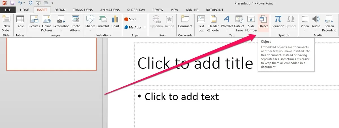
Task: Click the Repeat/Redo icon
Action: 30,3
